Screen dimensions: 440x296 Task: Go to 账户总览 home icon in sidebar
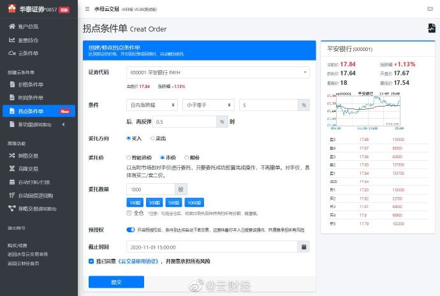tap(12, 26)
